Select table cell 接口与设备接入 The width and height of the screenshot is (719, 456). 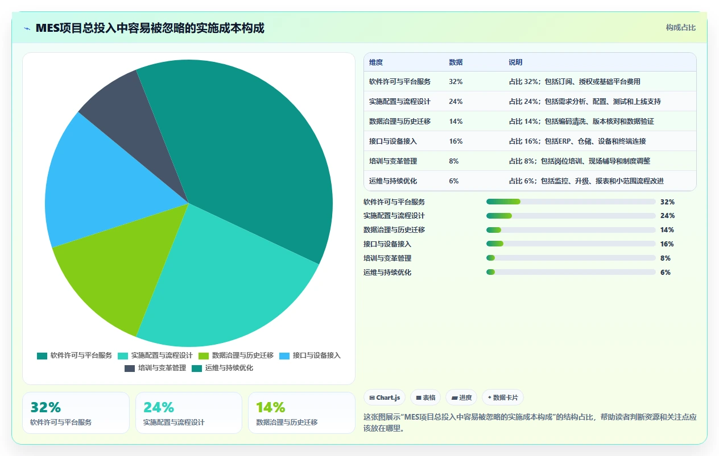393,141
